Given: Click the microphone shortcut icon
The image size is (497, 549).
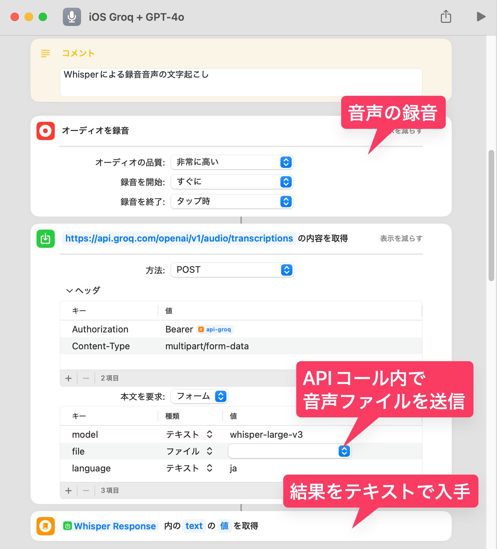Looking at the screenshot, I should point(72,17).
